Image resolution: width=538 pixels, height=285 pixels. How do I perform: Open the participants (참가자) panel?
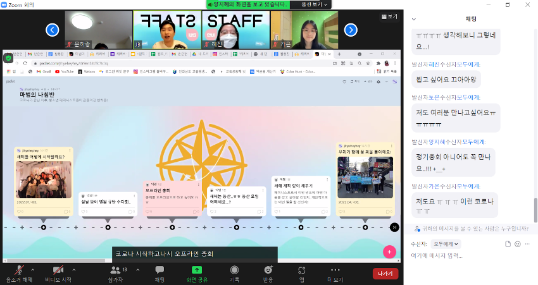click(x=116, y=274)
